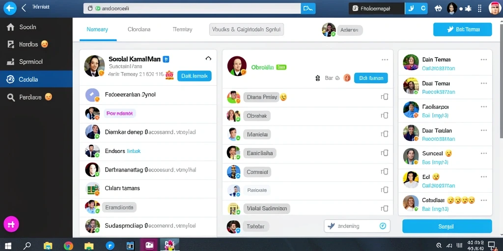Viewport: 503px width, 251px height.
Task: Click the pink plus floating button
Action: pyautogui.click(x=11, y=224)
